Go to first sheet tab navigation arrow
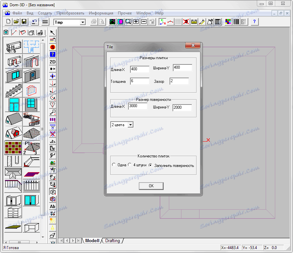This screenshot has height=253, width=293. click(61, 241)
